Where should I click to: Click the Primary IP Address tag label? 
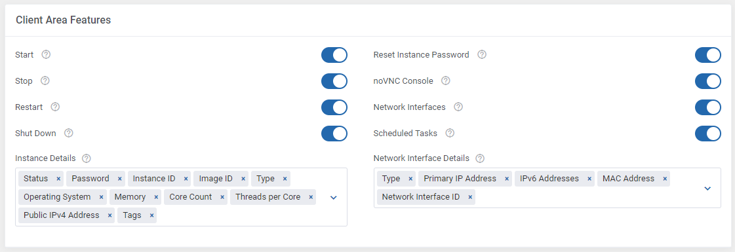coord(460,179)
